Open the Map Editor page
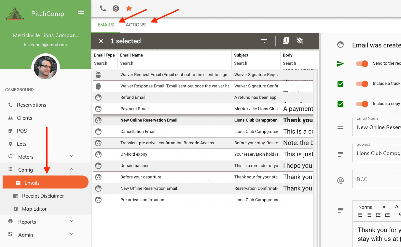 (x=34, y=209)
